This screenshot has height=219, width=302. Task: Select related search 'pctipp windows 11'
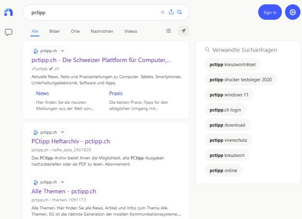point(229,95)
